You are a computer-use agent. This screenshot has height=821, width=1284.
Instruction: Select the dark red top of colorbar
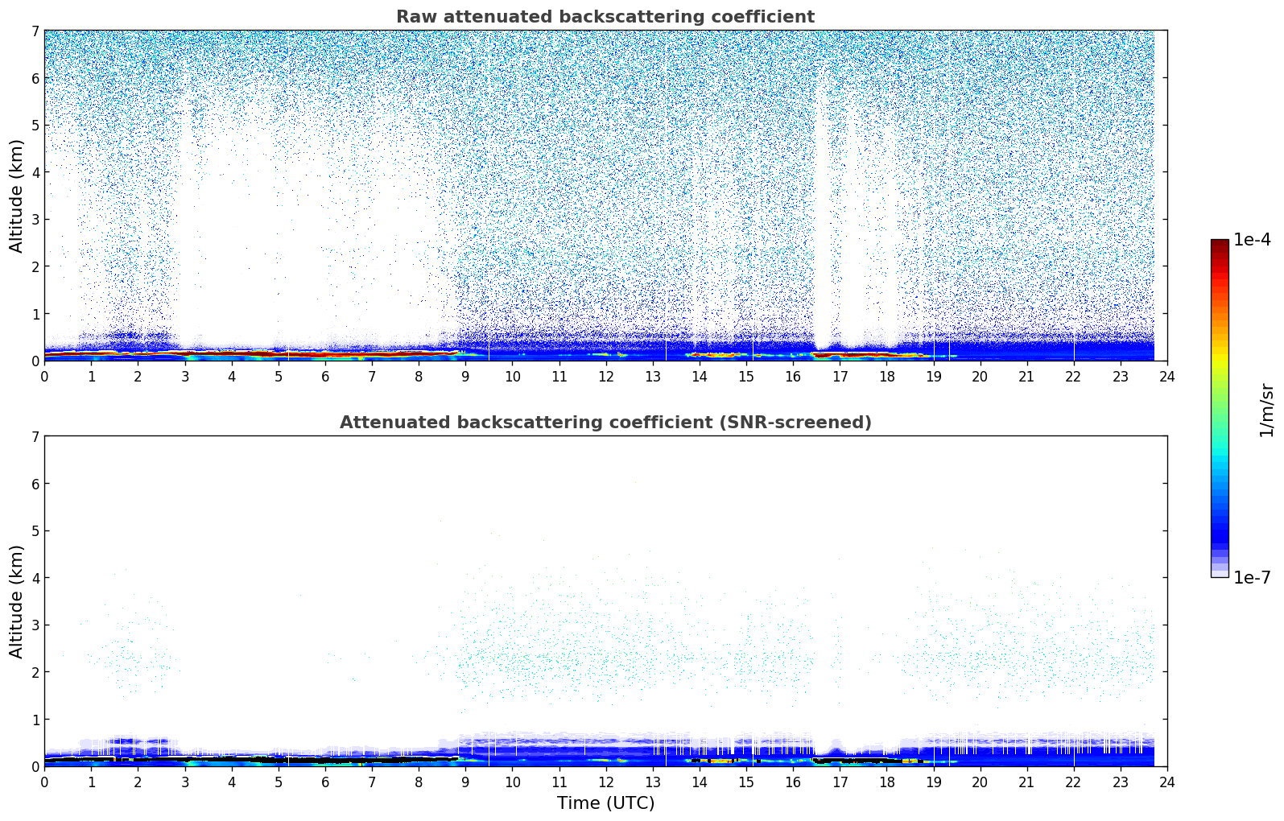click(x=1219, y=245)
